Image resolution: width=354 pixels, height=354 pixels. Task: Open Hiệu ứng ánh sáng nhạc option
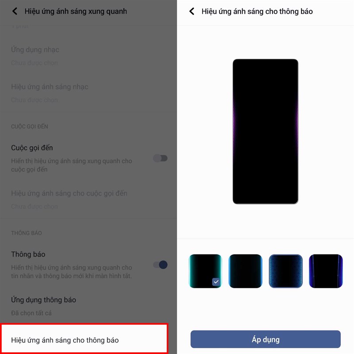88,93
